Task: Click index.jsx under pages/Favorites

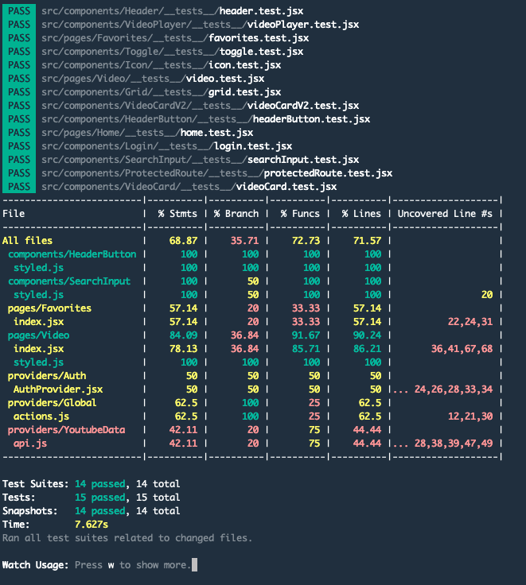Action: coord(38,322)
